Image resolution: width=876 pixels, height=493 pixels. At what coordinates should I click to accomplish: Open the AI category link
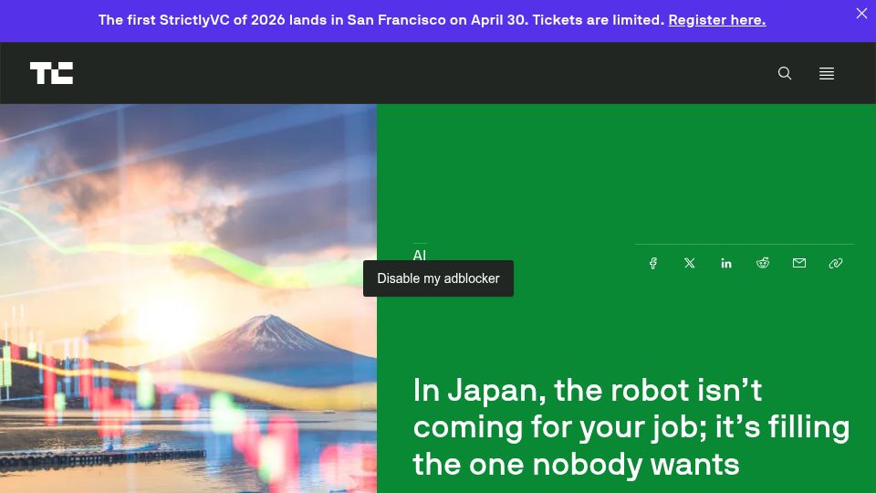pos(420,256)
